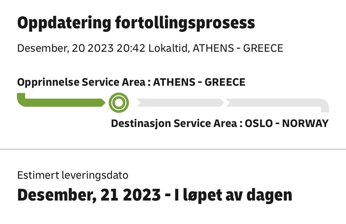Click the "I løpet av dagen" text
Viewport: 346px width, 224px height.
coord(233,195)
